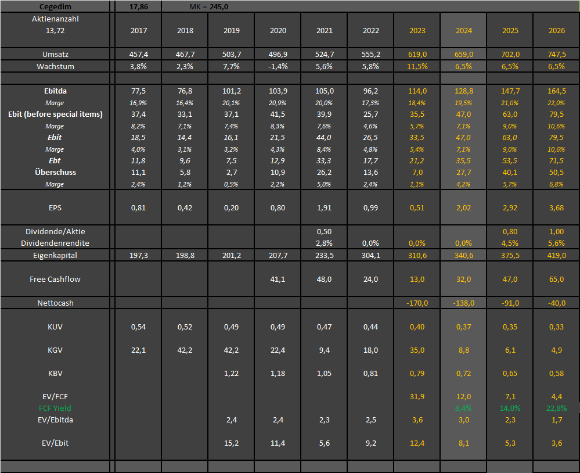Click the Free Cashflow row label
580x473 pixels.
pos(55,279)
